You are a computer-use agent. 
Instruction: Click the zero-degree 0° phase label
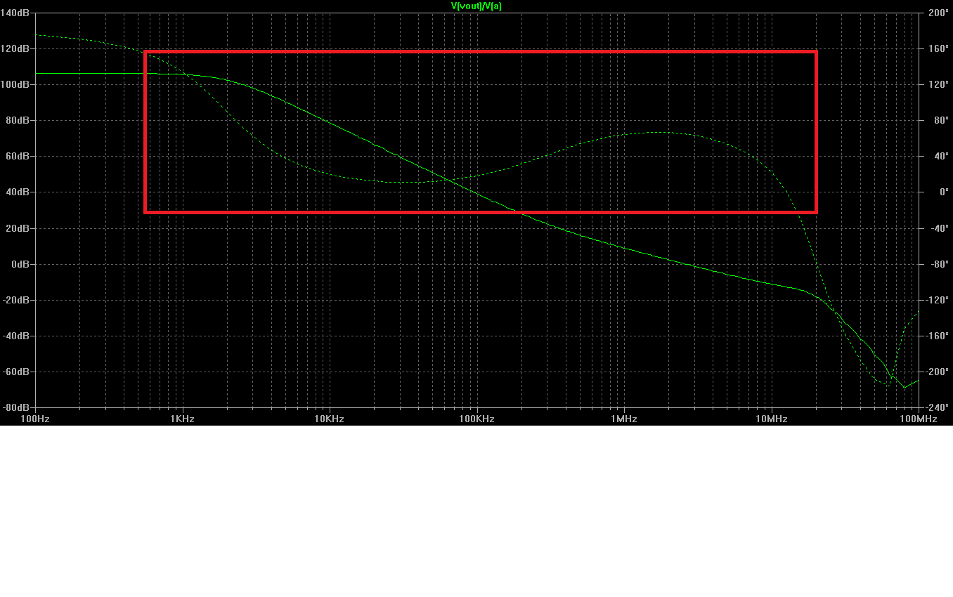(x=943, y=192)
